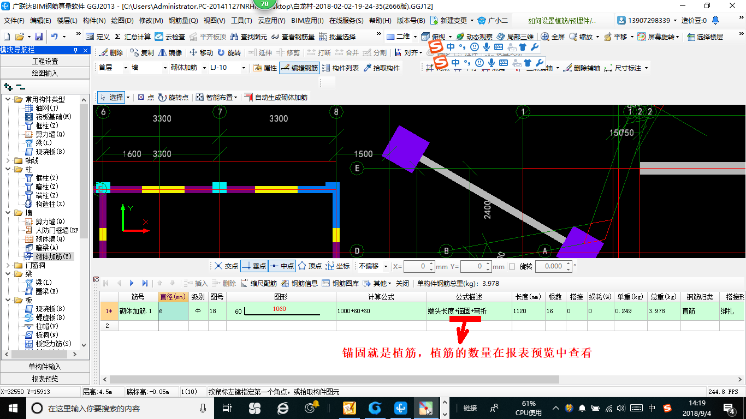Check the 旋转 checkbox beside the angle field
The width and height of the screenshot is (746, 419).
pyautogui.click(x=512, y=266)
